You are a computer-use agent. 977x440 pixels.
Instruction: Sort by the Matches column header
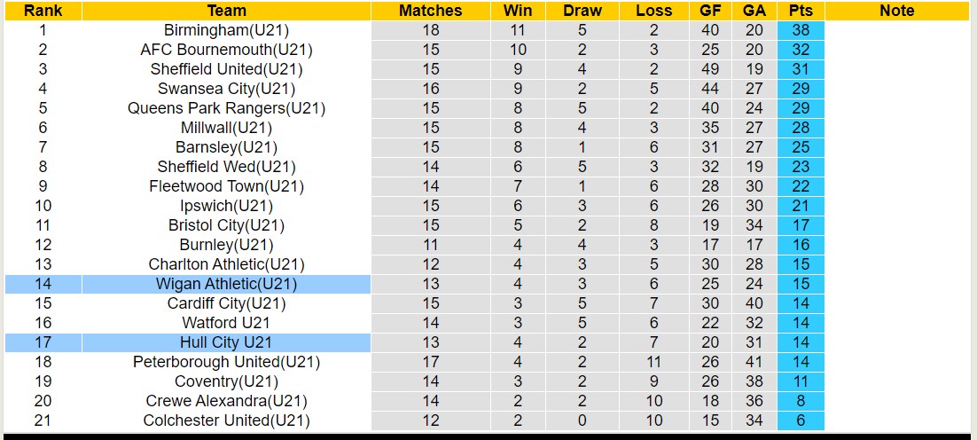pyautogui.click(x=430, y=11)
